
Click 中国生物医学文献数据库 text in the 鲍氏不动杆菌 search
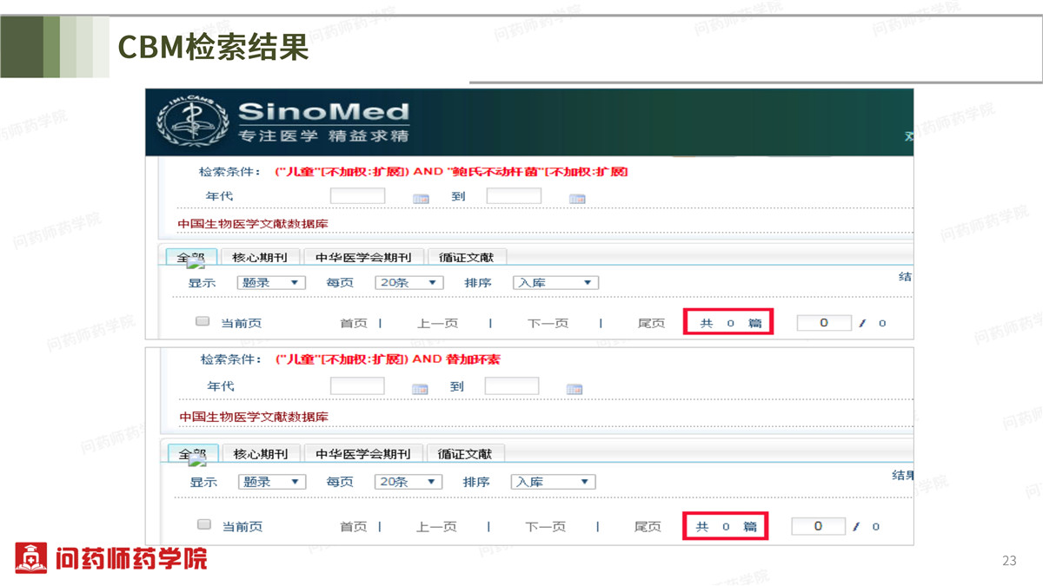[x=253, y=224]
